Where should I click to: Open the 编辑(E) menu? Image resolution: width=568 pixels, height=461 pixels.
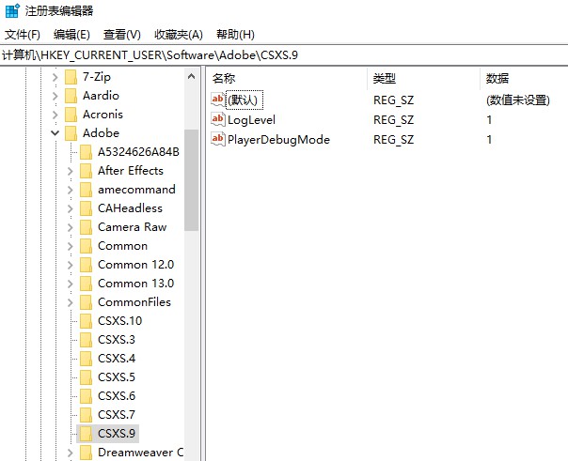(x=71, y=35)
